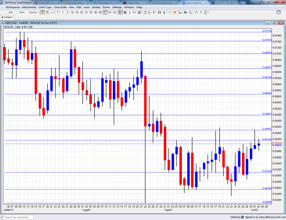Select the 30 minute time scale
The image size is (286, 220).
point(82,12)
